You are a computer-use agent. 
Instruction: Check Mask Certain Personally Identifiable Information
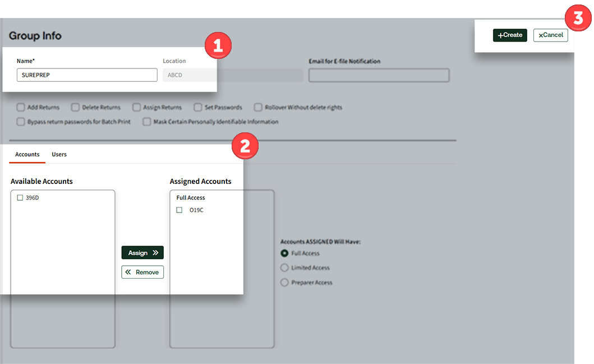tap(147, 121)
